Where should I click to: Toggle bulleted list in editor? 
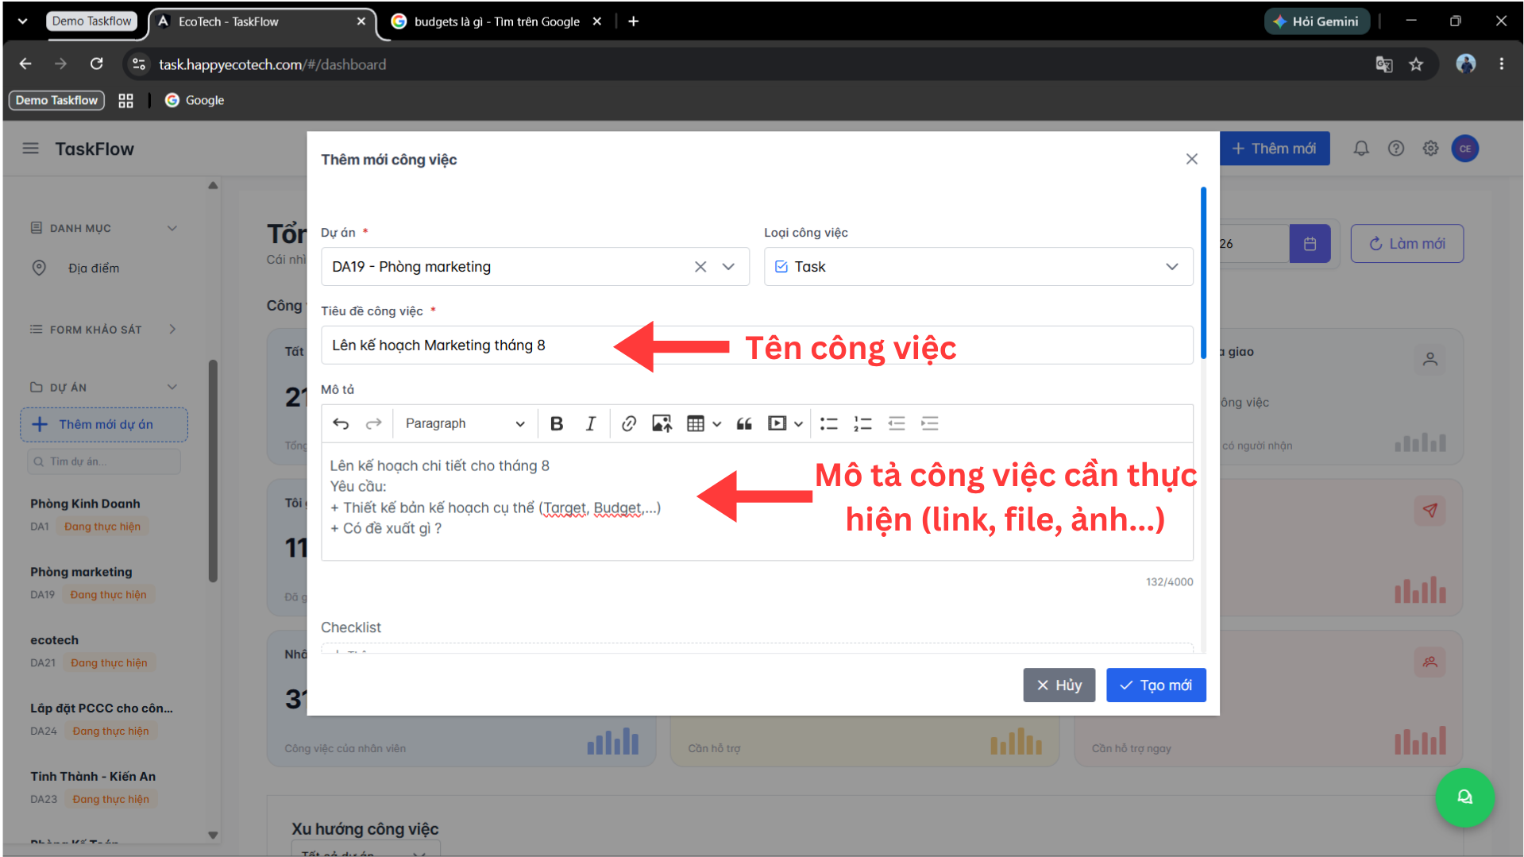click(829, 423)
